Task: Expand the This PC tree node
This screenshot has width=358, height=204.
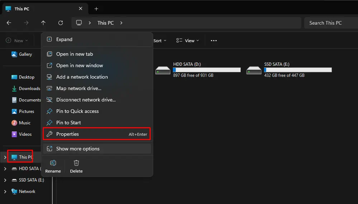Action: pyautogui.click(x=5, y=157)
